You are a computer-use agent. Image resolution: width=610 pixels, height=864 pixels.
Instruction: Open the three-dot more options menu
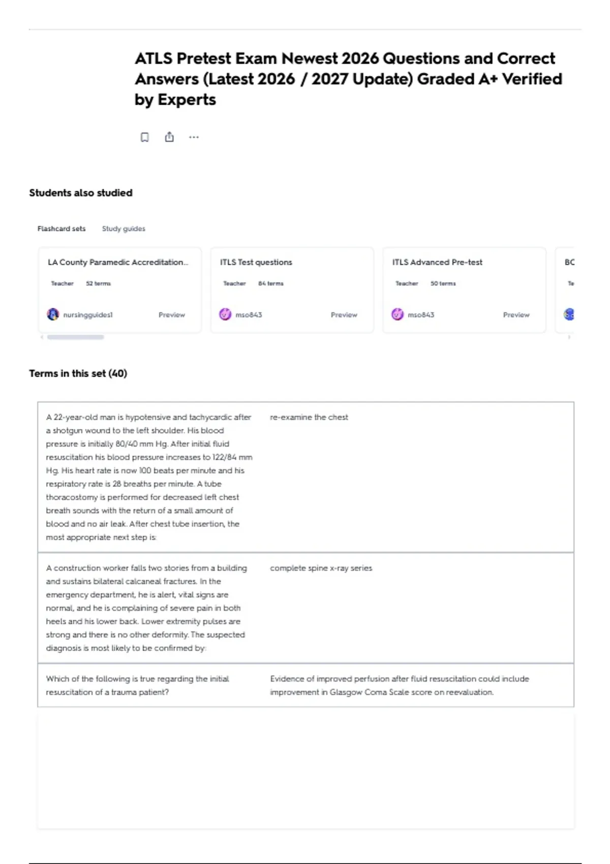194,137
